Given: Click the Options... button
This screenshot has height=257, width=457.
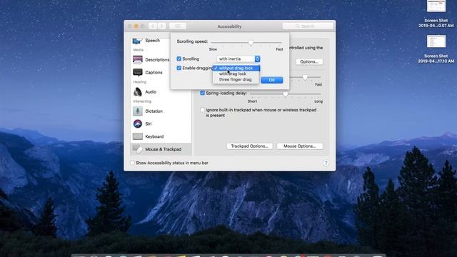Looking at the screenshot, I should pyautogui.click(x=309, y=62).
